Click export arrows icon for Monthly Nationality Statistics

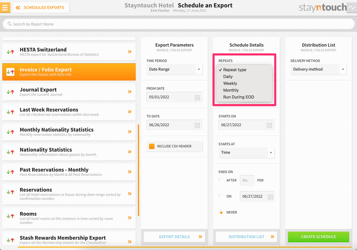tap(10, 132)
